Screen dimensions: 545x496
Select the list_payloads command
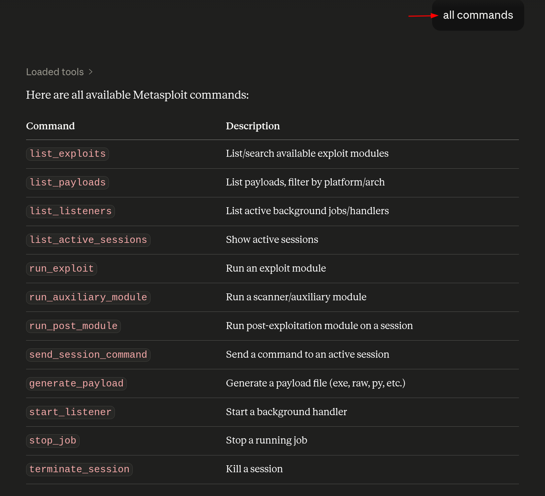tap(68, 182)
